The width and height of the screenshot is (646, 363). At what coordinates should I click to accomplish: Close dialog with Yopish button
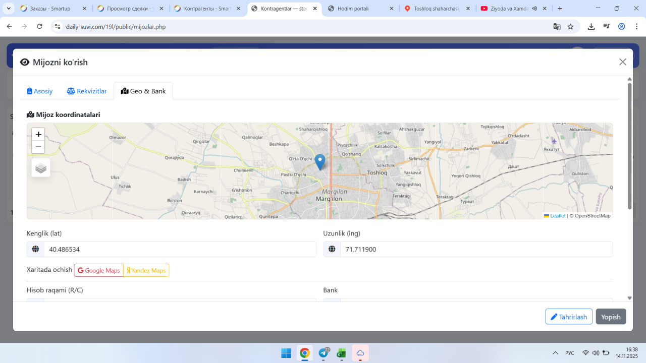coord(611,317)
